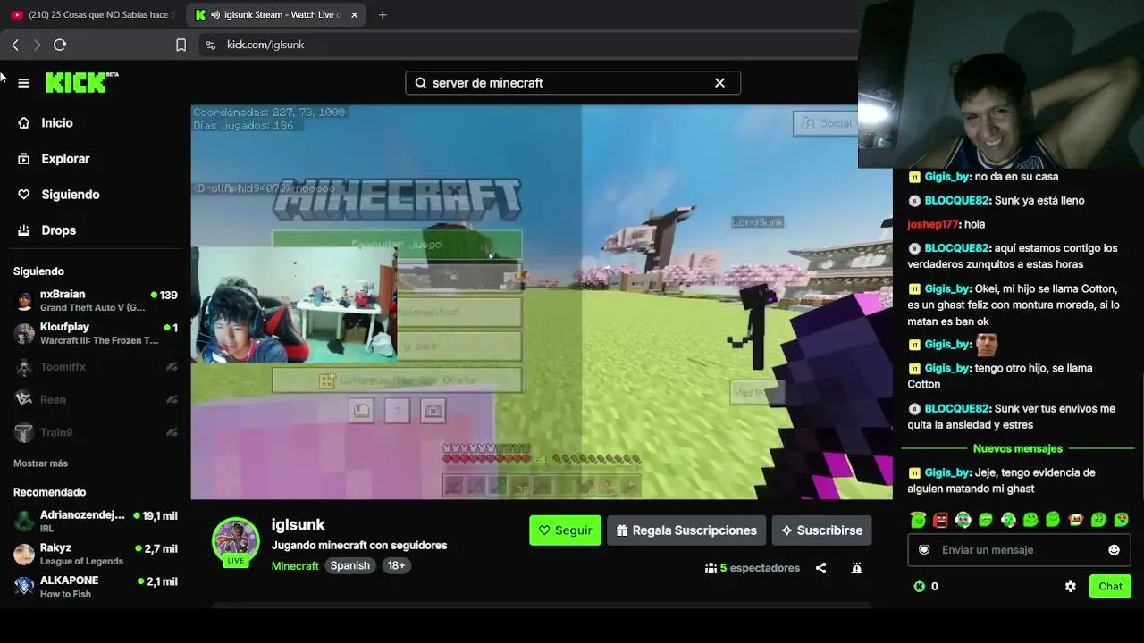The height and width of the screenshot is (643, 1144).
Task: Click the report siren icon
Action: click(x=856, y=568)
